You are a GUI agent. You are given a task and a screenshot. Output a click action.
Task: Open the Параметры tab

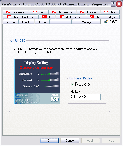(x=63, y=12)
